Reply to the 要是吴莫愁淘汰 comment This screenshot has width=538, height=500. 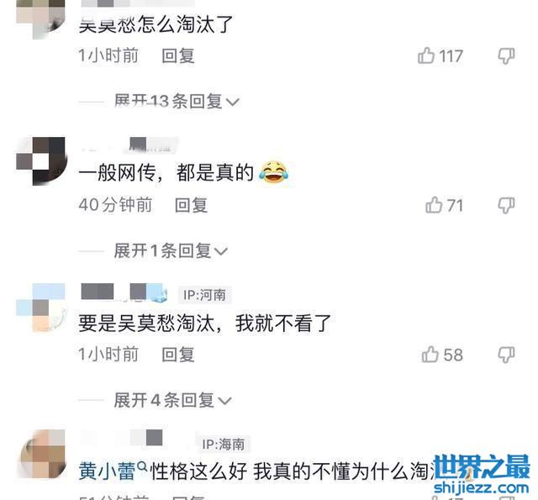tap(178, 355)
